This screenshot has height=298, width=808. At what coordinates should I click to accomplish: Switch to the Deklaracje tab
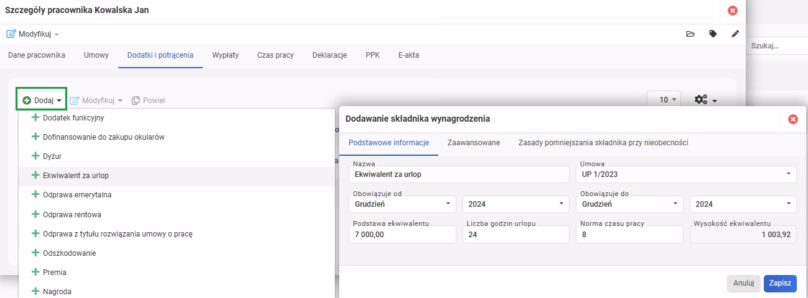coord(329,55)
